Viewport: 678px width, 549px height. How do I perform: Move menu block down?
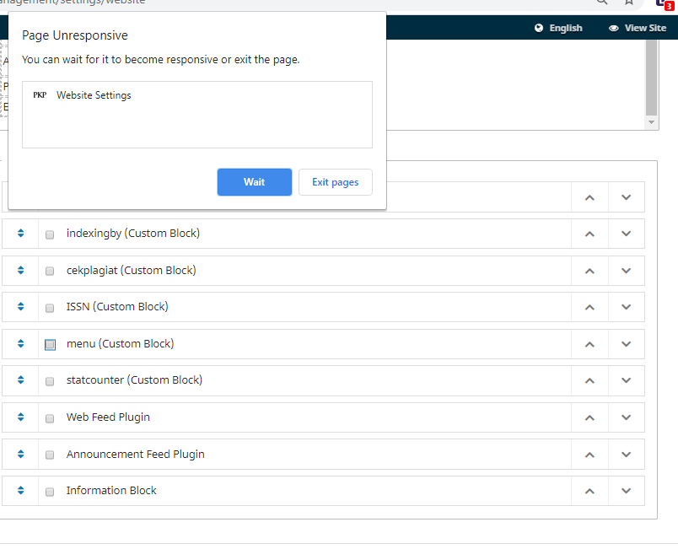point(626,345)
